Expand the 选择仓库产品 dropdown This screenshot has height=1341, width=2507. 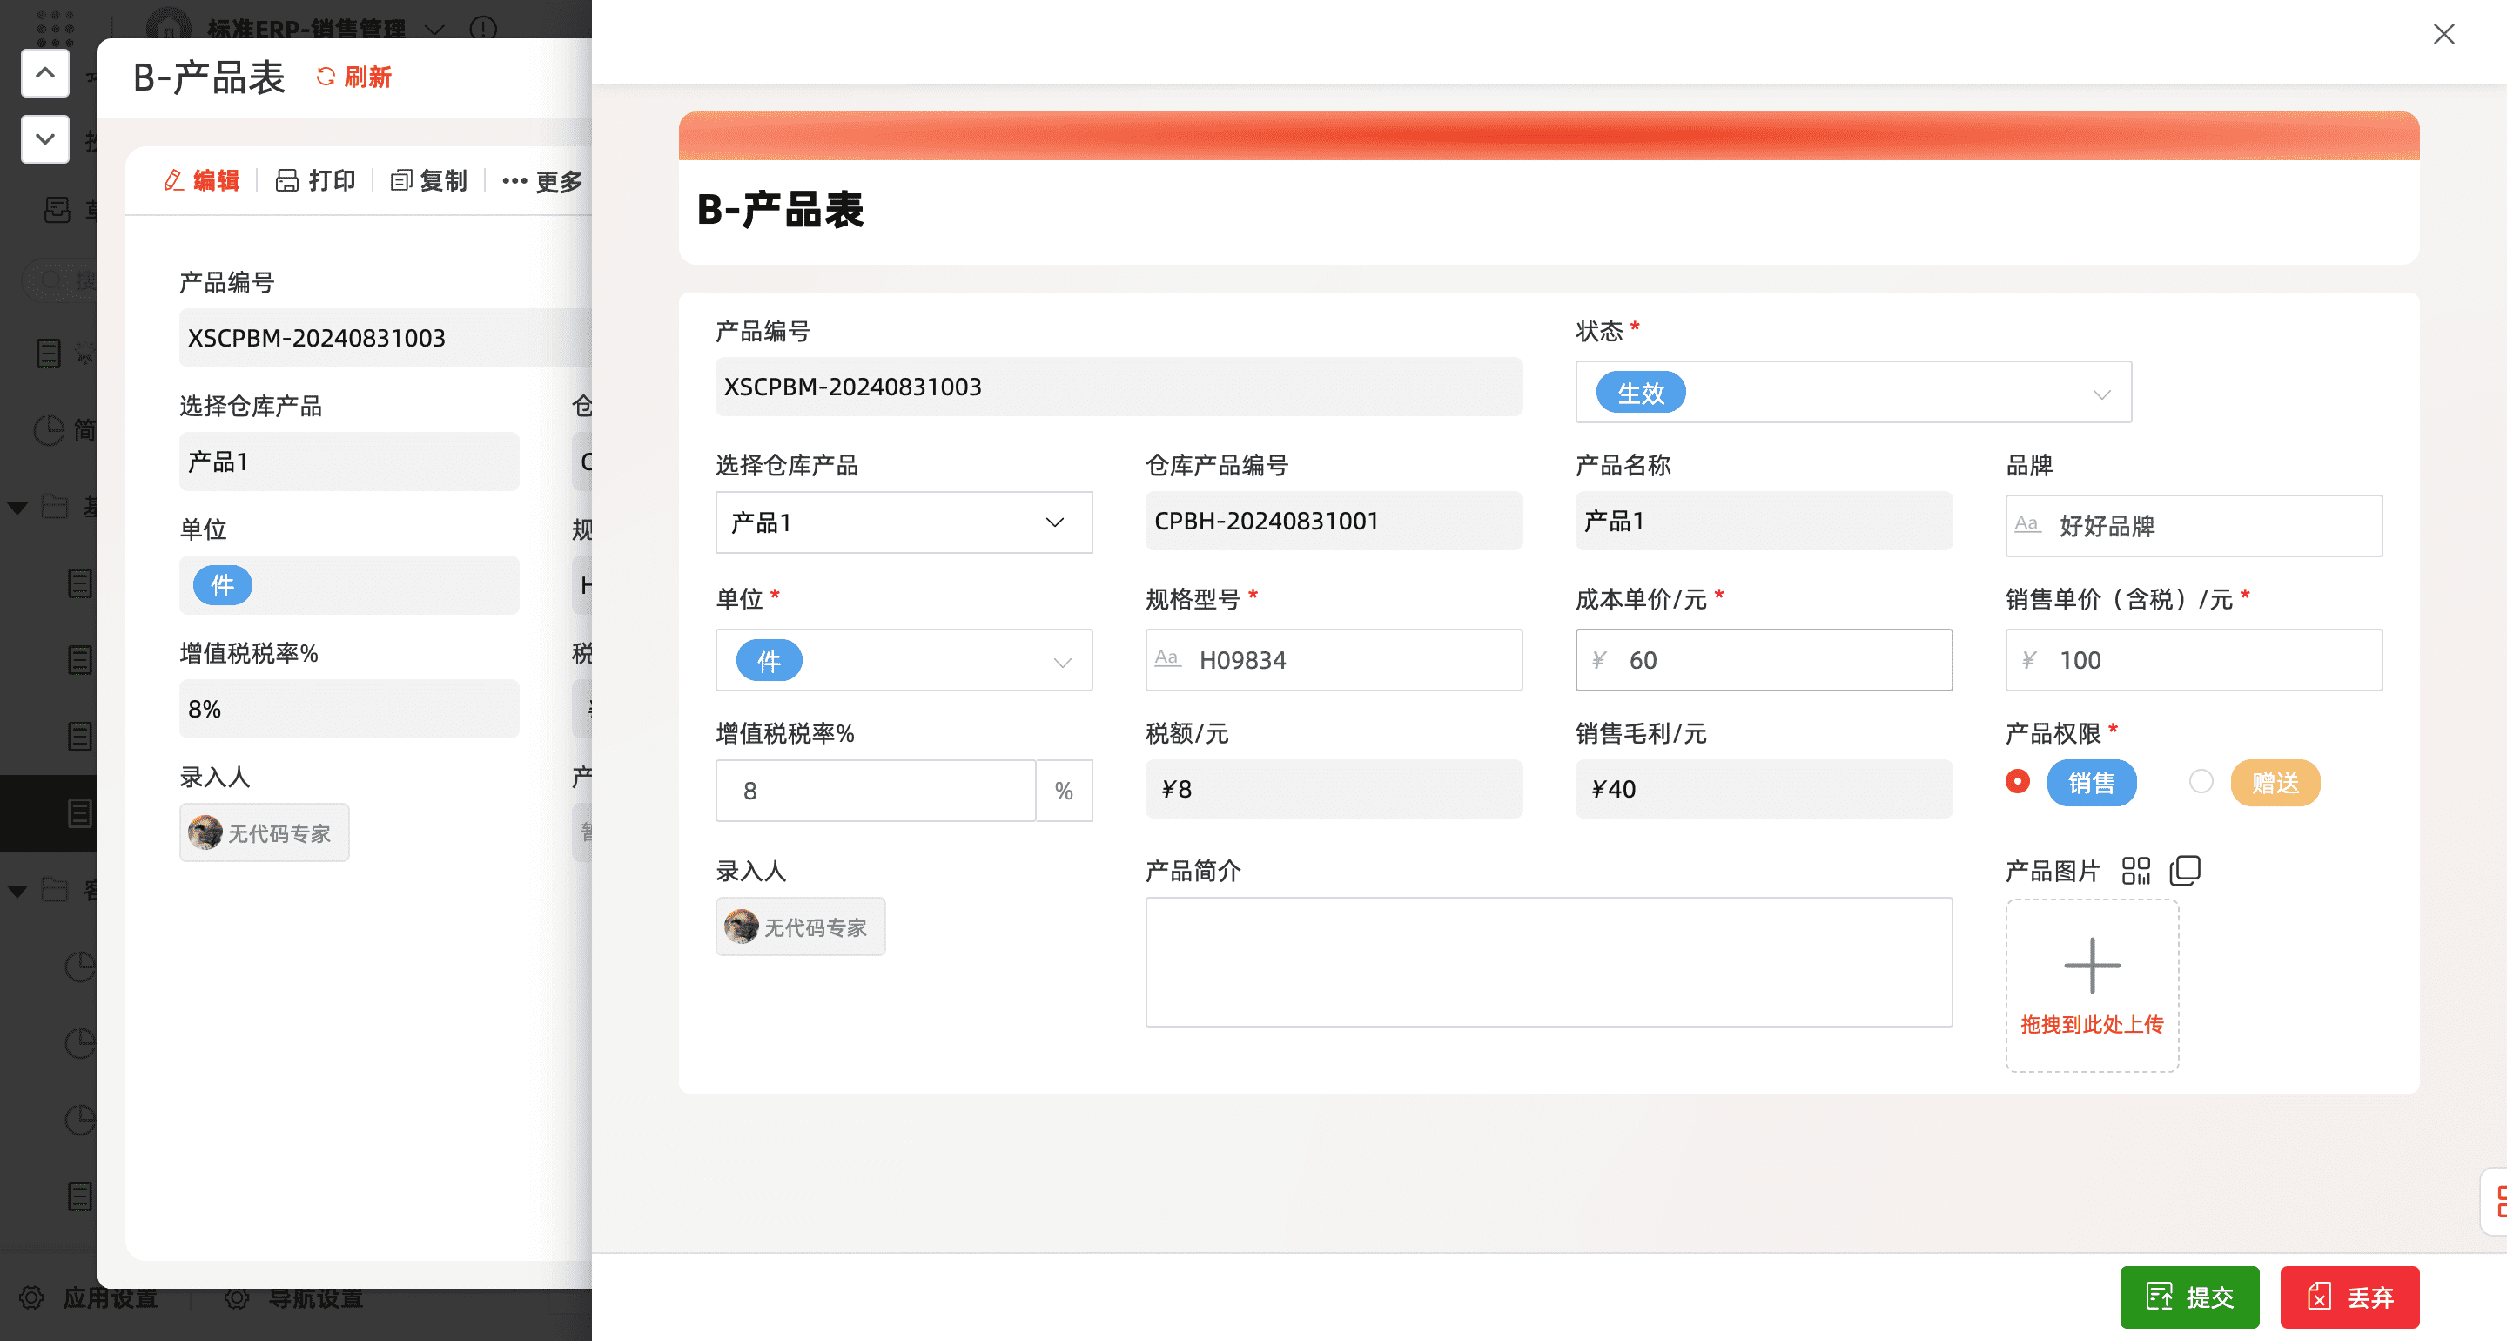(x=904, y=523)
